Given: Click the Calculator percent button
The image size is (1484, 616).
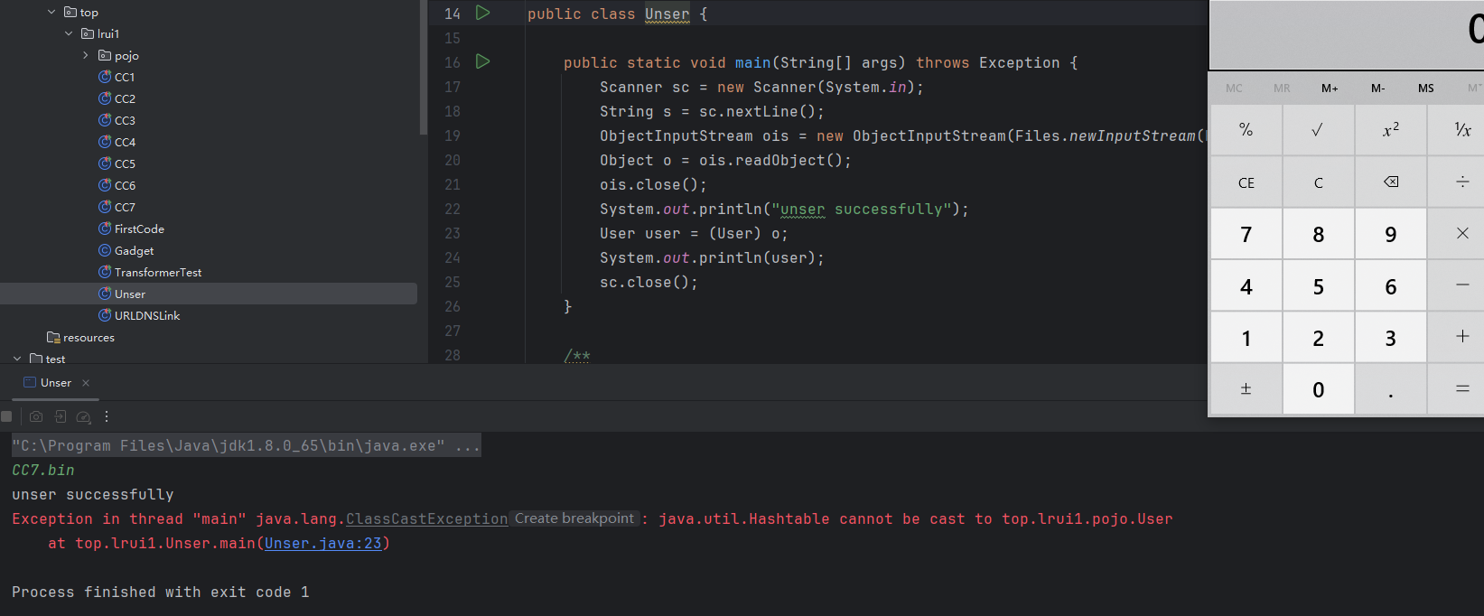Looking at the screenshot, I should click(1246, 130).
